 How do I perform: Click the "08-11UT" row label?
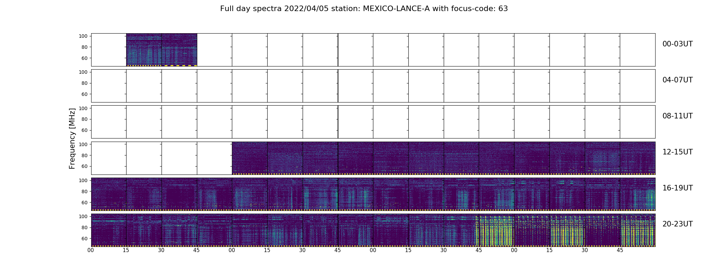pyautogui.click(x=677, y=116)
